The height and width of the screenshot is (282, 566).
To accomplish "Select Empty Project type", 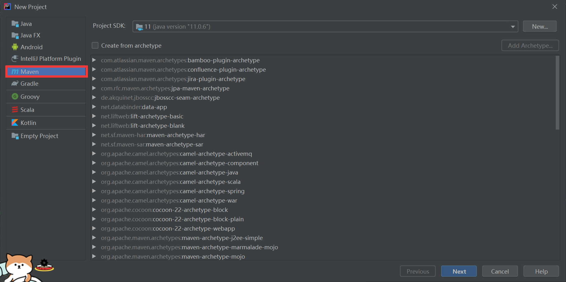I will 46,136.
